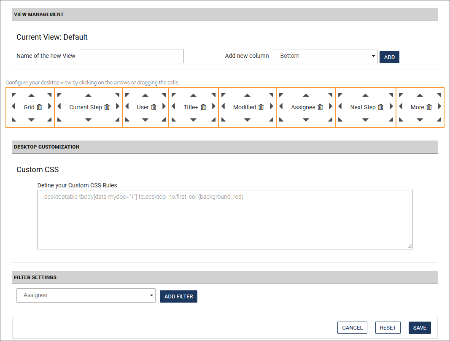Click the Next Step cell label
450x341 pixels.
tap(363, 107)
